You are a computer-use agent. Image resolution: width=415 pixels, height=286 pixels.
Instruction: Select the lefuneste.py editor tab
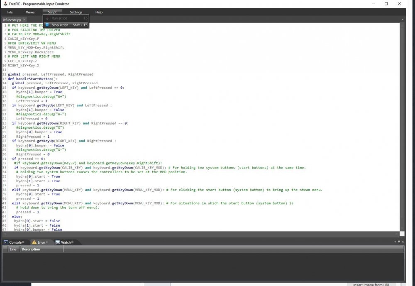[x=12, y=20]
